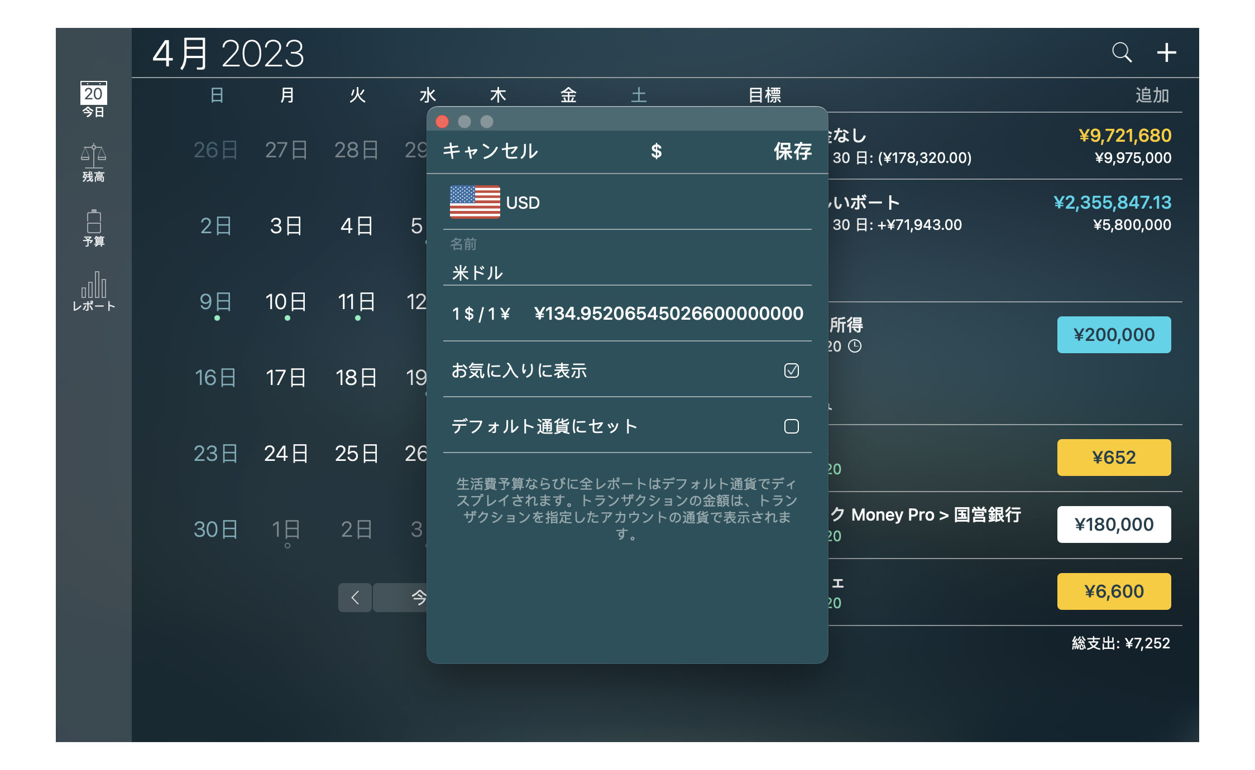The image size is (1255, 770).
Task: Edit the exchange rate ¥134.95 field
Action: [669, 314]
